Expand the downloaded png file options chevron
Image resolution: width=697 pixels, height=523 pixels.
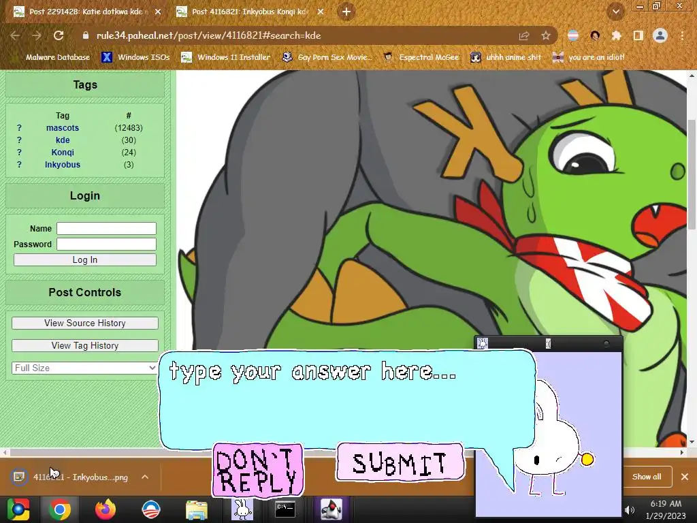pos(145,477)
